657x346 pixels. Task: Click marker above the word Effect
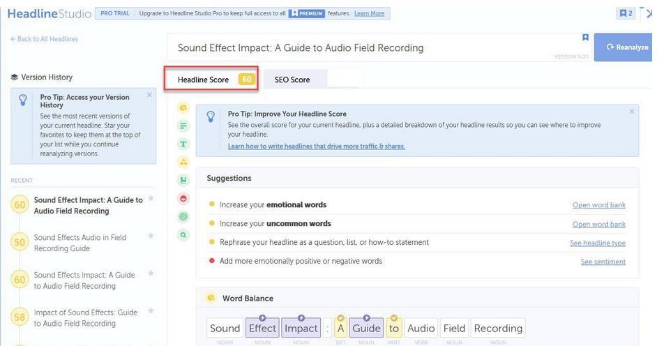[262, 318]
